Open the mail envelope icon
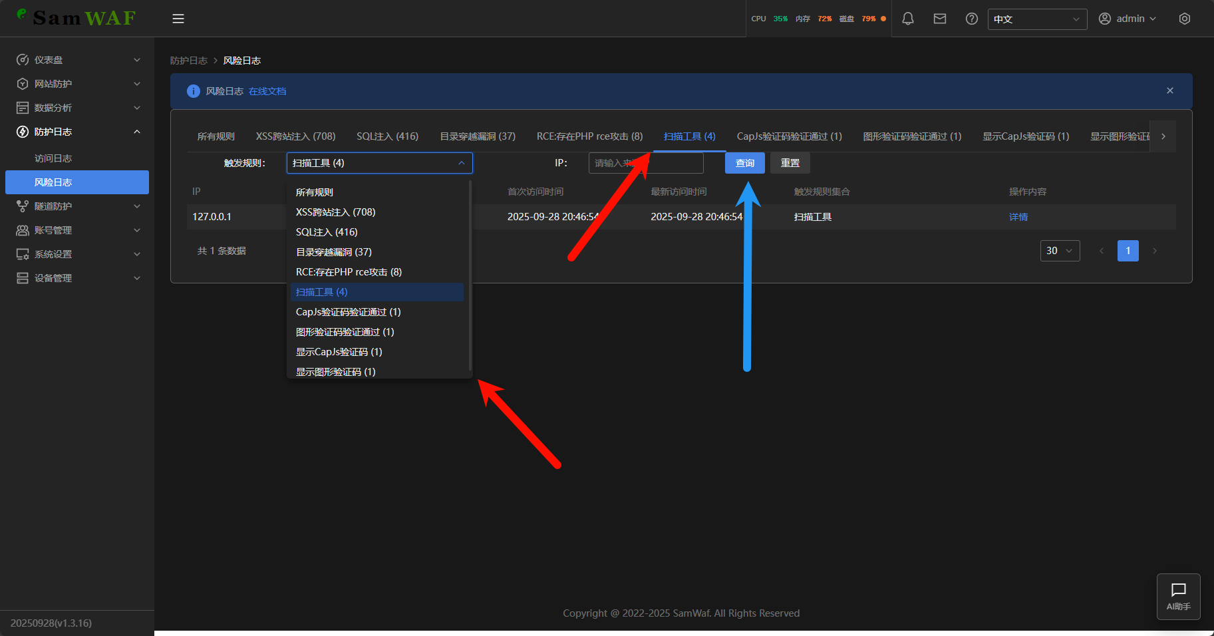This screenshot has width=1214, height=636. (x=939, y=19)
